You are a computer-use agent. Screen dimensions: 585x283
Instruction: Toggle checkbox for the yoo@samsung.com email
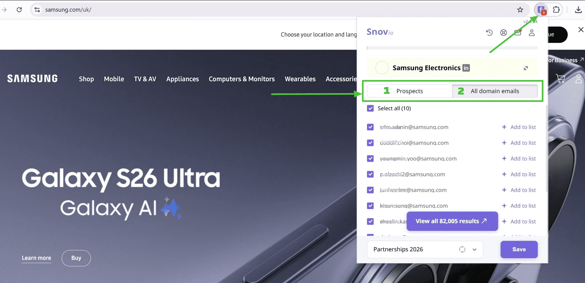click(x=370, y=159)
